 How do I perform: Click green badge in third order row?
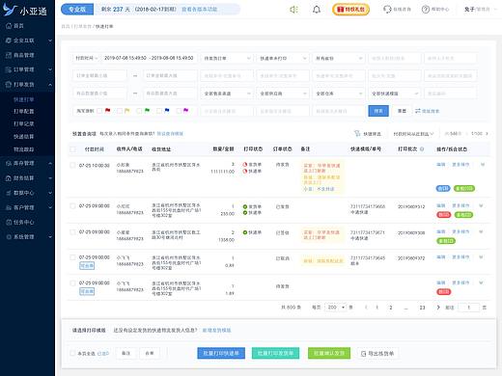click(x=446, y=241)
